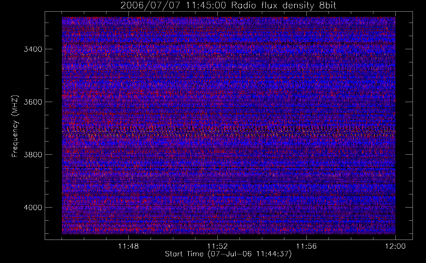Click the spectrogram at 3400 MHz and 11:56
This screenshot has width=426, height=263.
(x=306, y=49)
